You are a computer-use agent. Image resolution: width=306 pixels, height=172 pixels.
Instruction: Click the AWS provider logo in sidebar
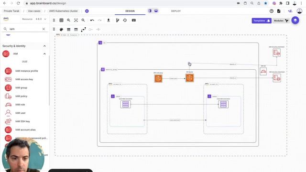(x=6, y=19)
